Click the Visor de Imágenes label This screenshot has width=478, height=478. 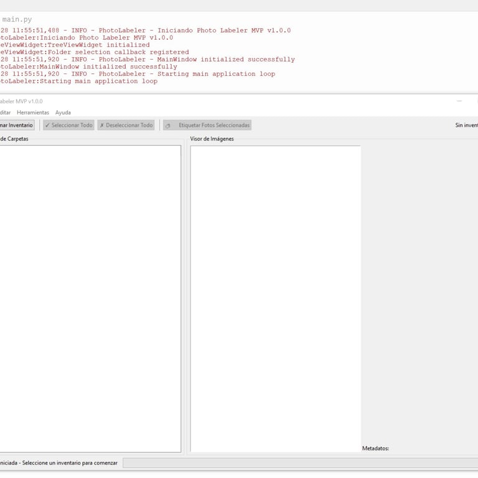point(212,139)
